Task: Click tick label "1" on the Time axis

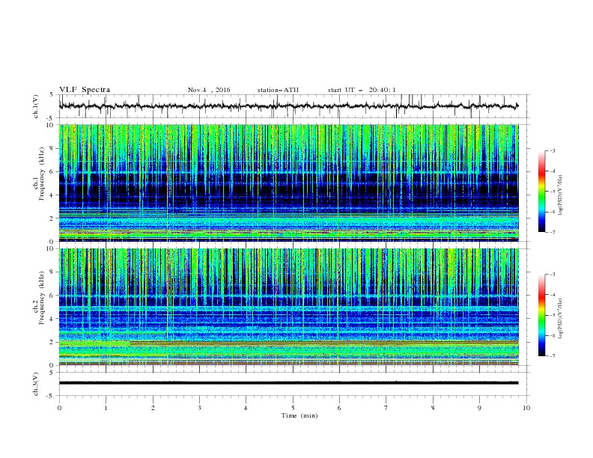Action: click(106, 408)
